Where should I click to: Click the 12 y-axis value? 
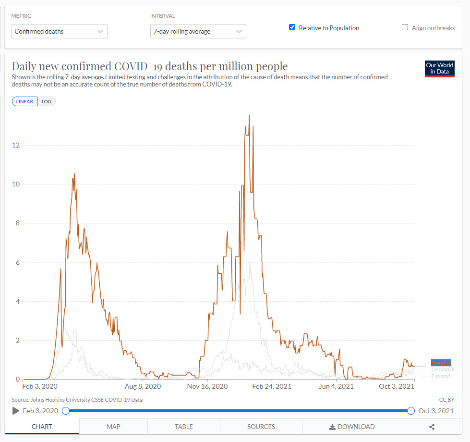[x=16, y=145]
